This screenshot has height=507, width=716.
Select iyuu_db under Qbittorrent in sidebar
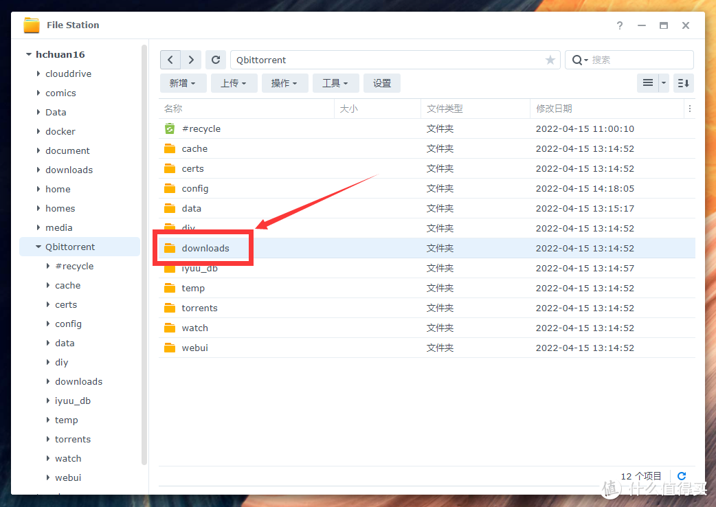[73, 401]
